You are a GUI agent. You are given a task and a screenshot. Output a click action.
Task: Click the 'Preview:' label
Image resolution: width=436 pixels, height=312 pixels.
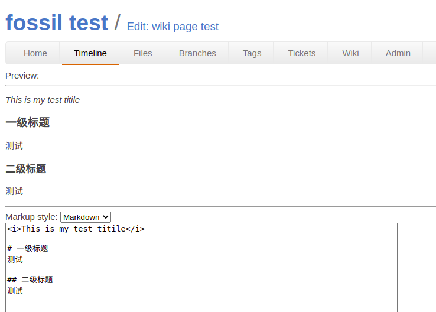point(22,76)
